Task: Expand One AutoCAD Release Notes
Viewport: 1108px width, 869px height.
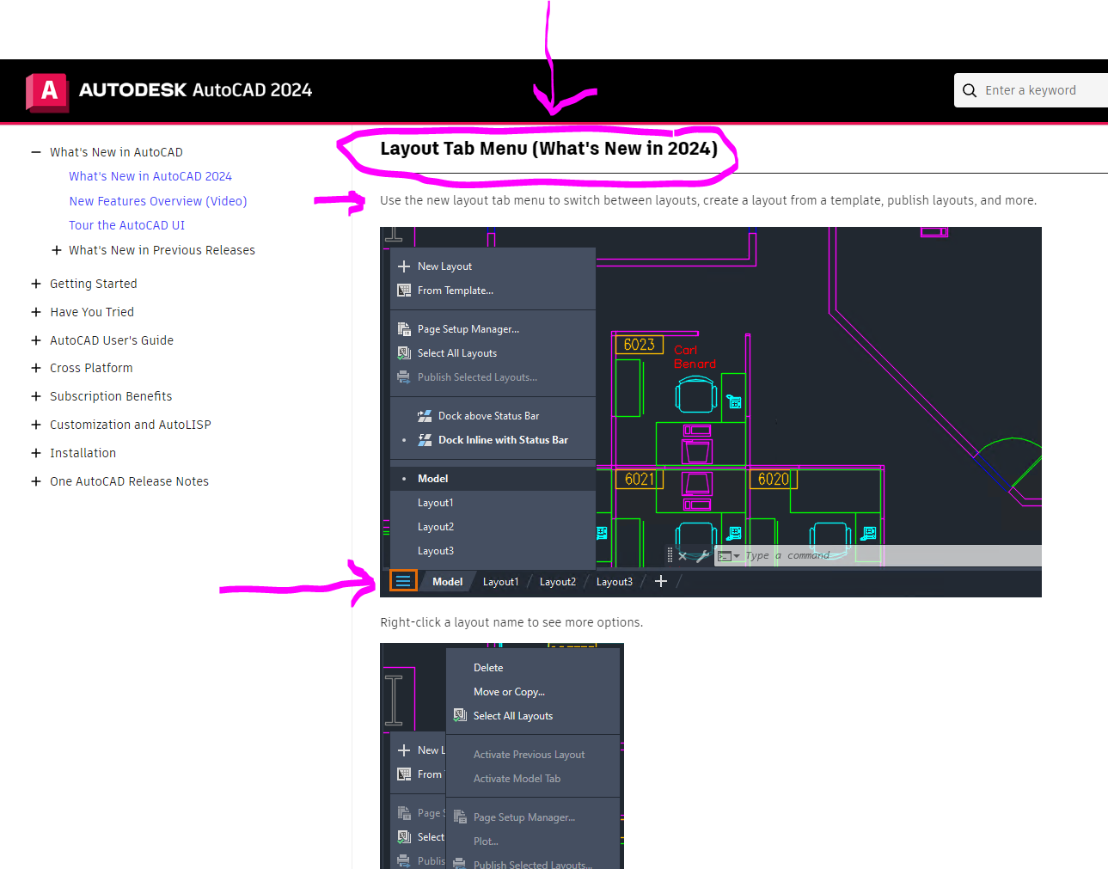Action: (36, 481)
